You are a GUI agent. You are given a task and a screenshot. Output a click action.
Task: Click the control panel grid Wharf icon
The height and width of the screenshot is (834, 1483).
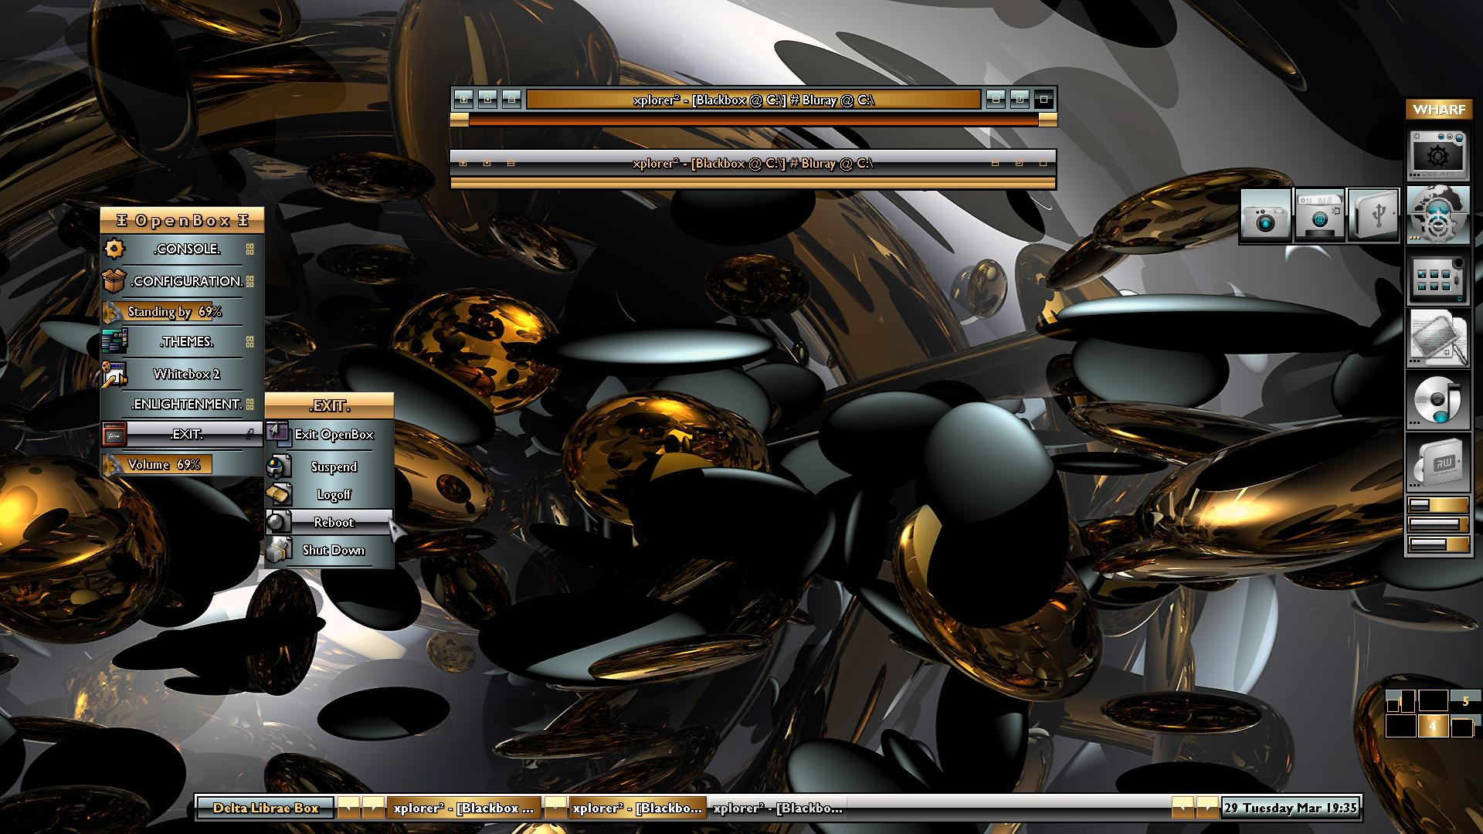coord(1437,277)
